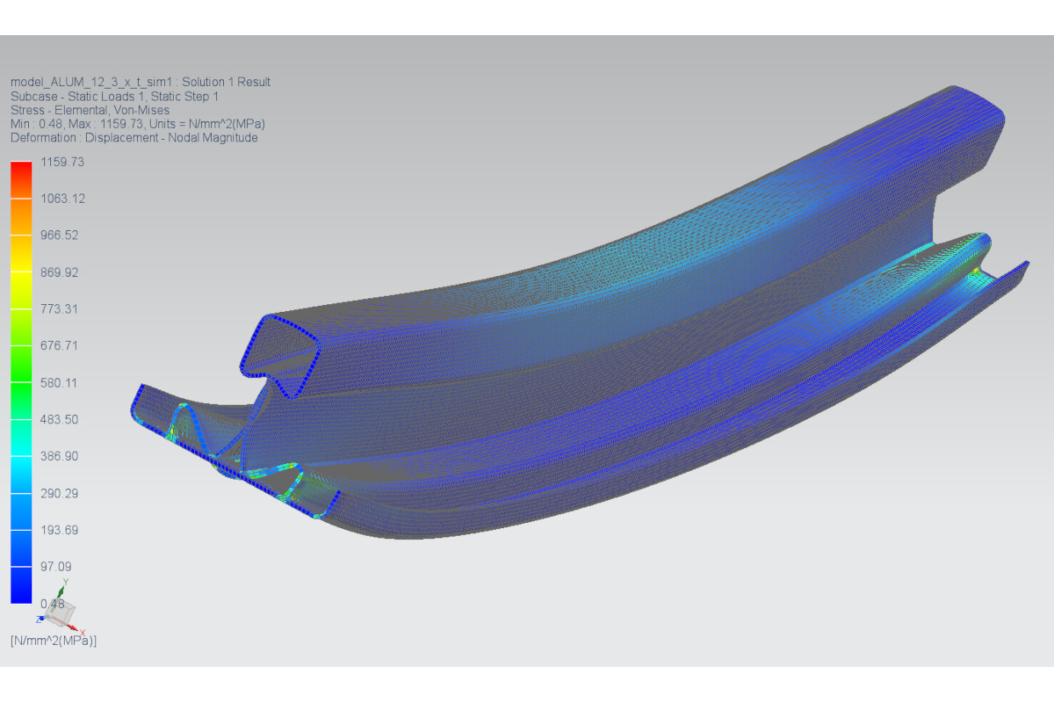Select the 0.48 minimum legend value
This screenshot has height=703, width=1054.
53,603
